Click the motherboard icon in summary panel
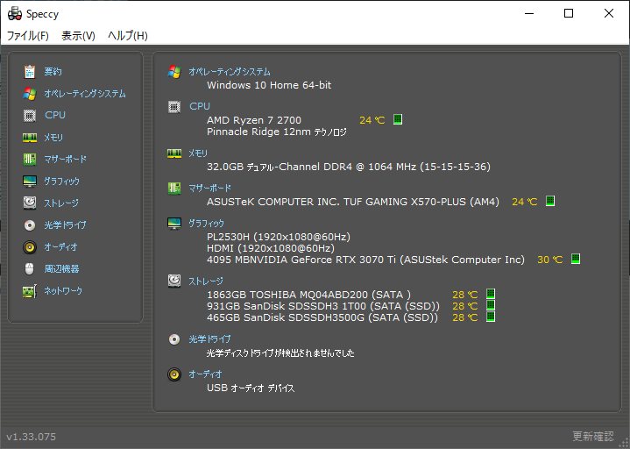This screenshot has height=449, width=630. (x=174, y=189)
